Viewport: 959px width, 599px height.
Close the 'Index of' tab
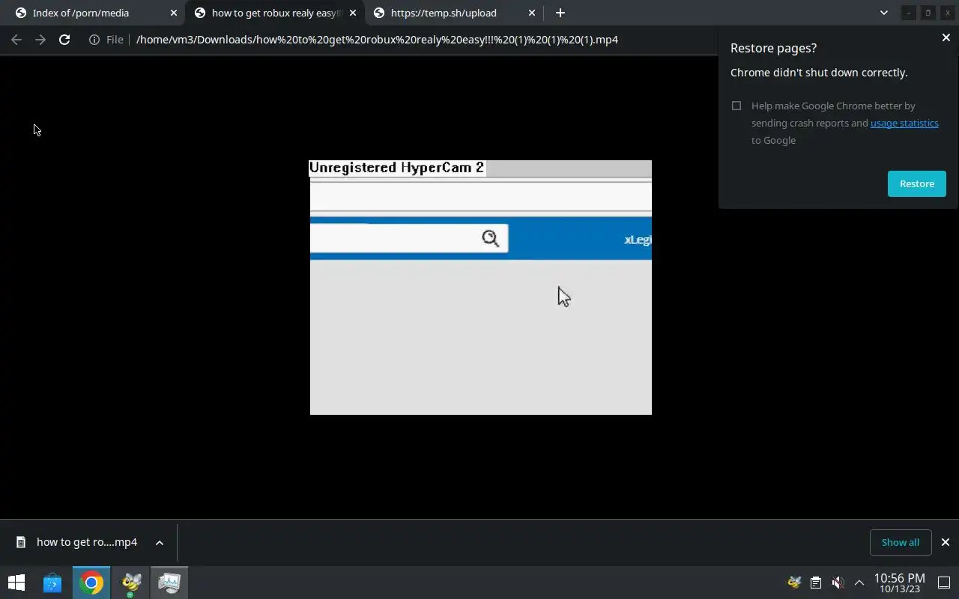tap(174, 13)
